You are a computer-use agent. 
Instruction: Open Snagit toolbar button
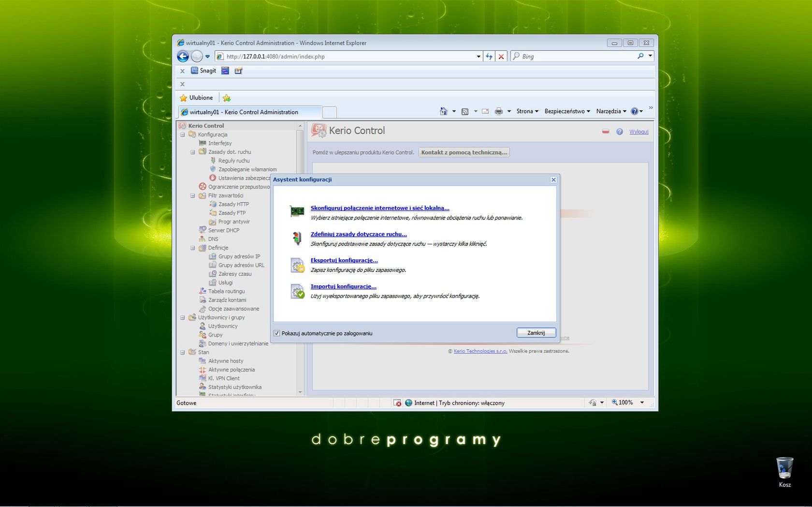[x=203, y=71]
